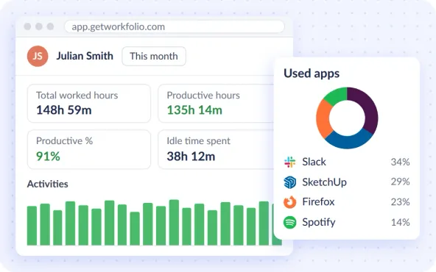Click the Slack label
Image resolution: width=436 pixels, height=272 pixels.
click(x=314, y=162)
